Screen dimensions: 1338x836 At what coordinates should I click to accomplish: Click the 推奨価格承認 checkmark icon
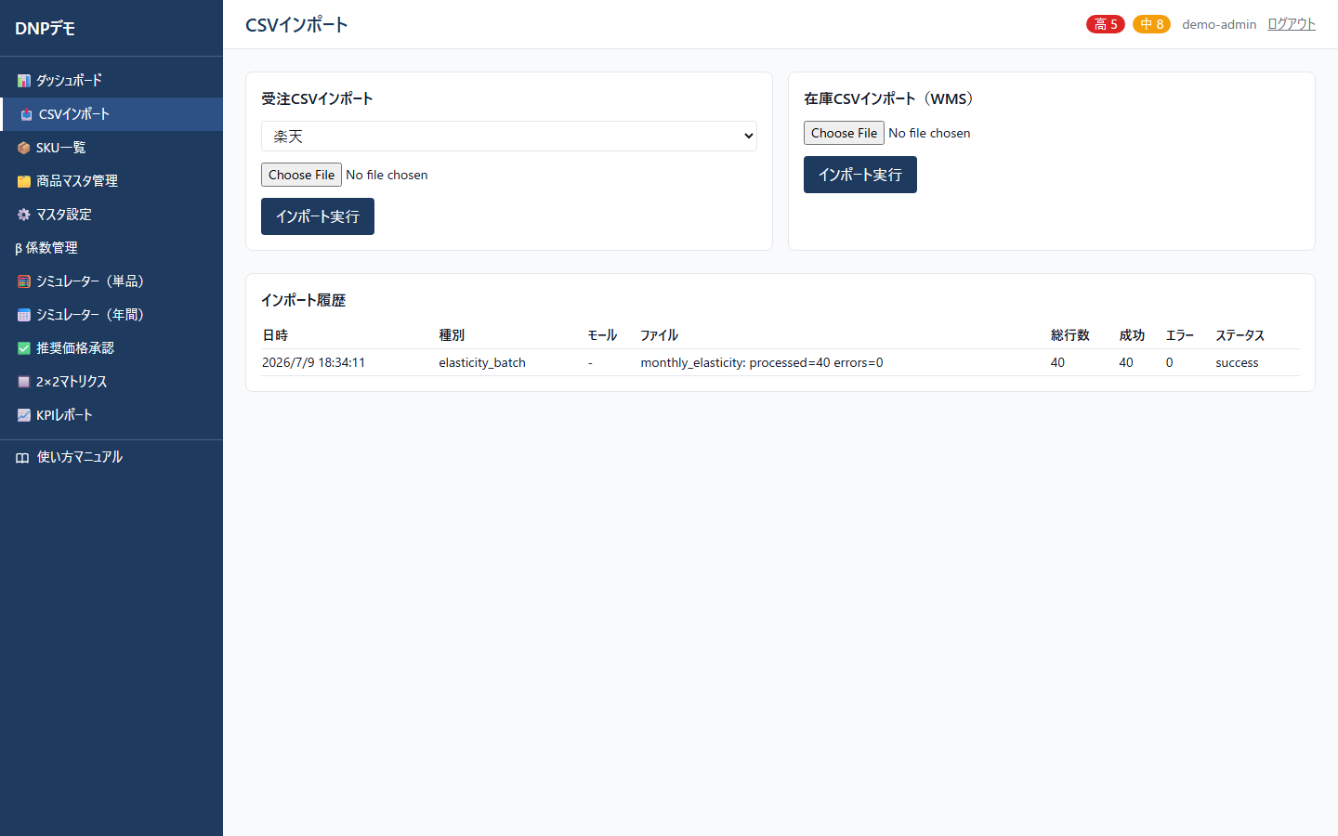click(24, 348)
